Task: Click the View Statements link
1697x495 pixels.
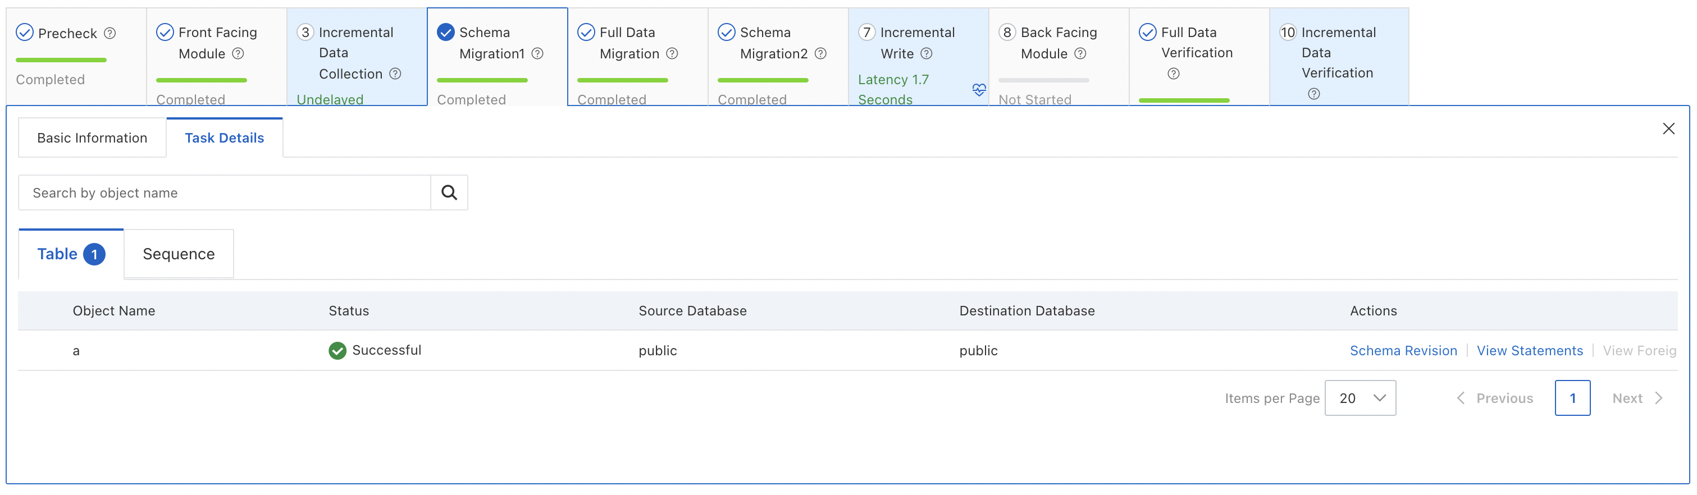Action: (x=1529, y=350)
